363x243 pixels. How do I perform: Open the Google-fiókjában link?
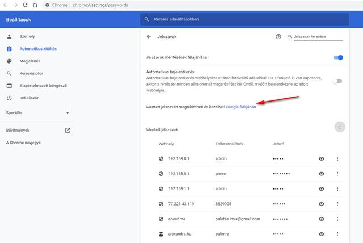point(241,107)
